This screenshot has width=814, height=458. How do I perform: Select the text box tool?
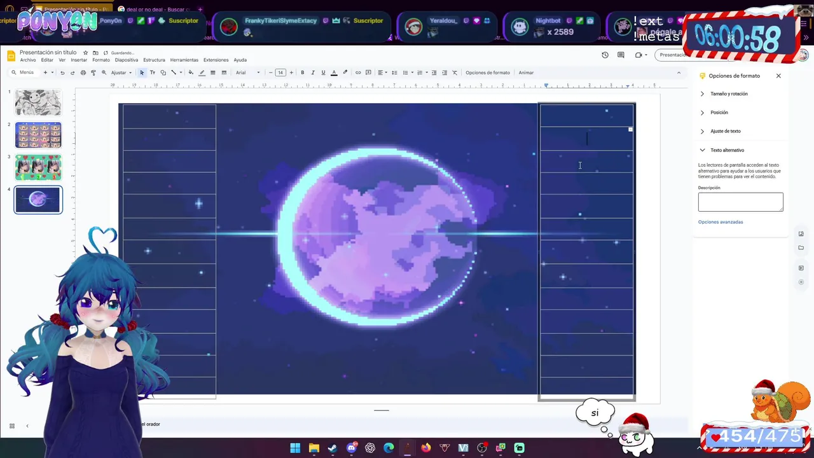pyautogui.click(x=153, y=73)
